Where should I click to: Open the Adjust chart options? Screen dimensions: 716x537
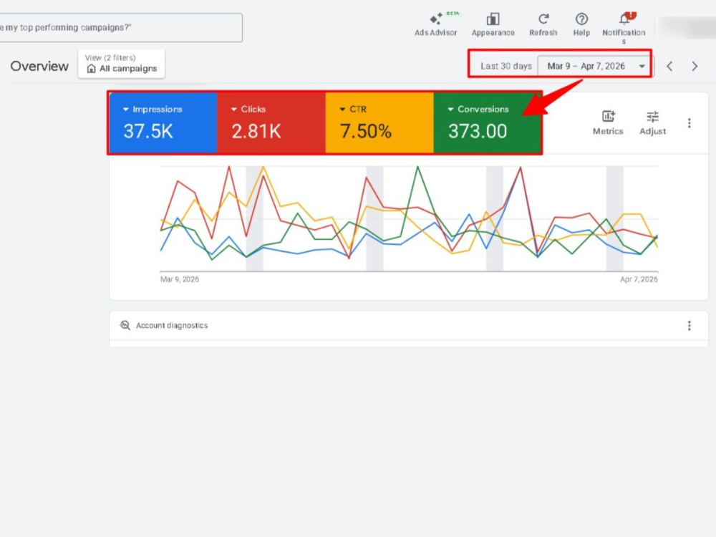click(x=652, y=122)
